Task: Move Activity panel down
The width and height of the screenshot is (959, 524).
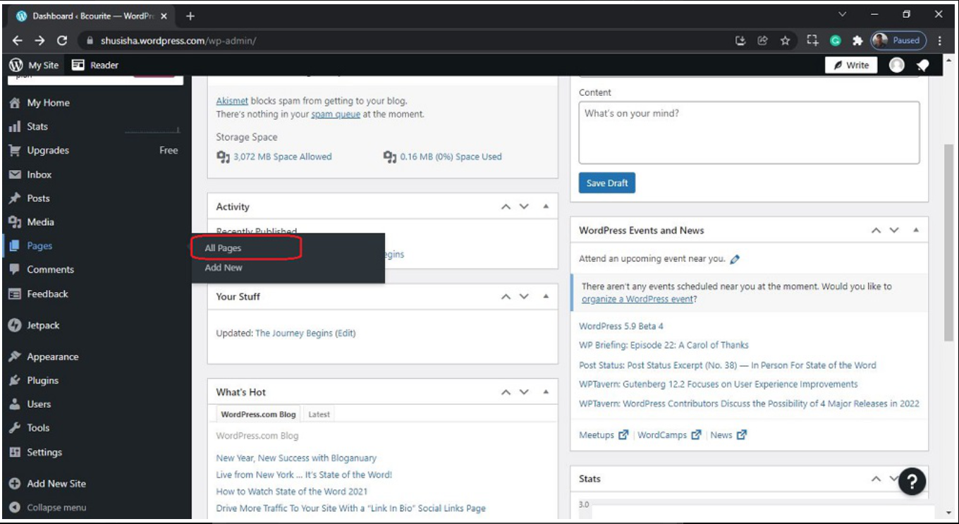Action: pyautogui.click(x=524, y=207)
